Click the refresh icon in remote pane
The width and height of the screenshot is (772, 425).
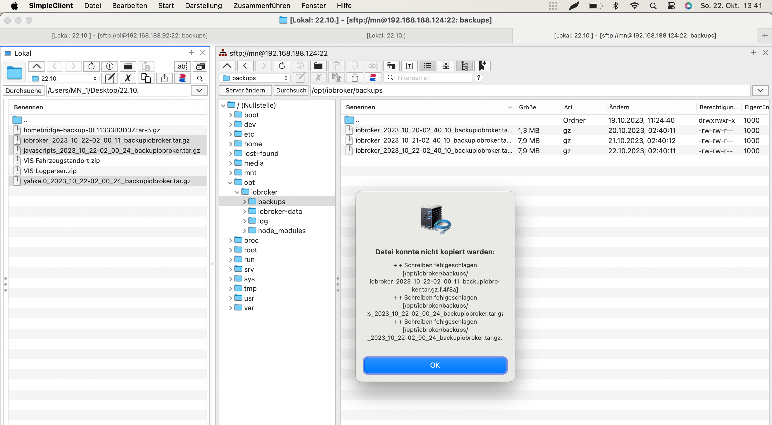tap(281, 66)
